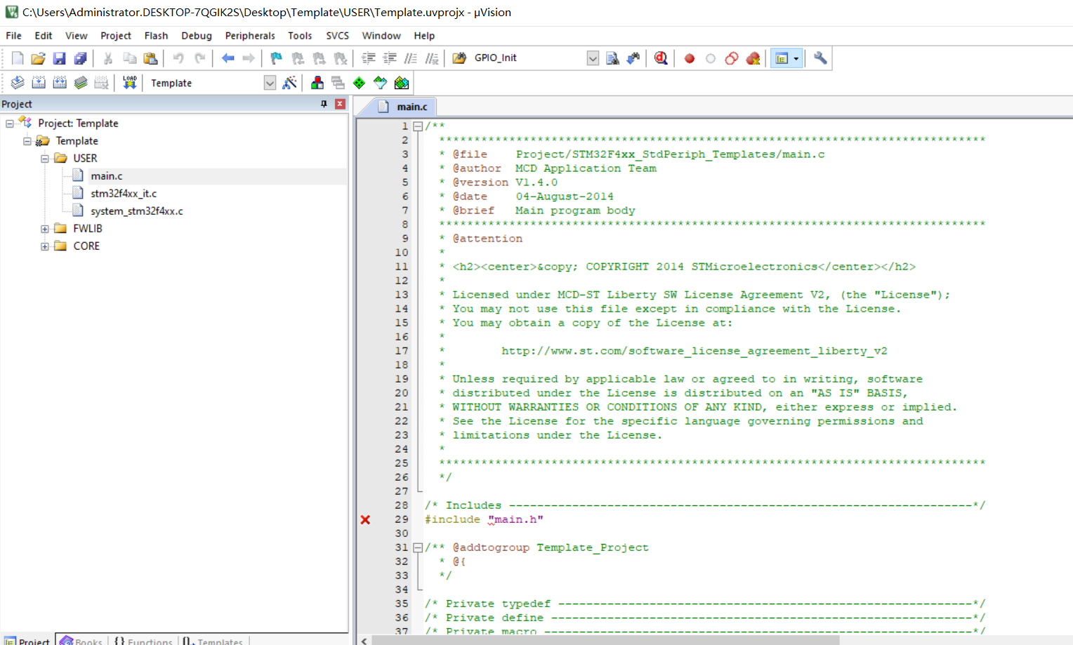The width and height of the screenshot is (1073, 645).
Task: Toggle the Project panel pin button
Action: [x=324, y=104]
